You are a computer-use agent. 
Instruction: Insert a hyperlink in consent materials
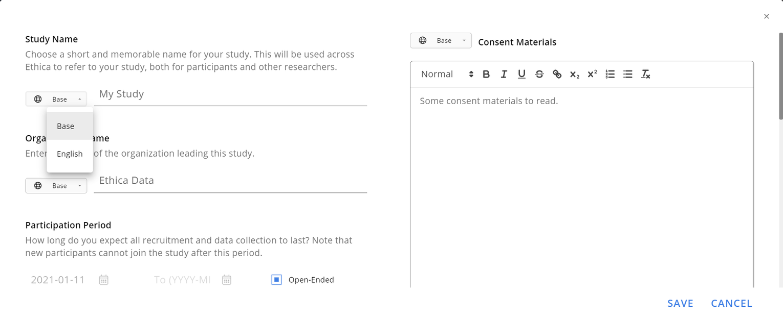(x=557, y=74)
